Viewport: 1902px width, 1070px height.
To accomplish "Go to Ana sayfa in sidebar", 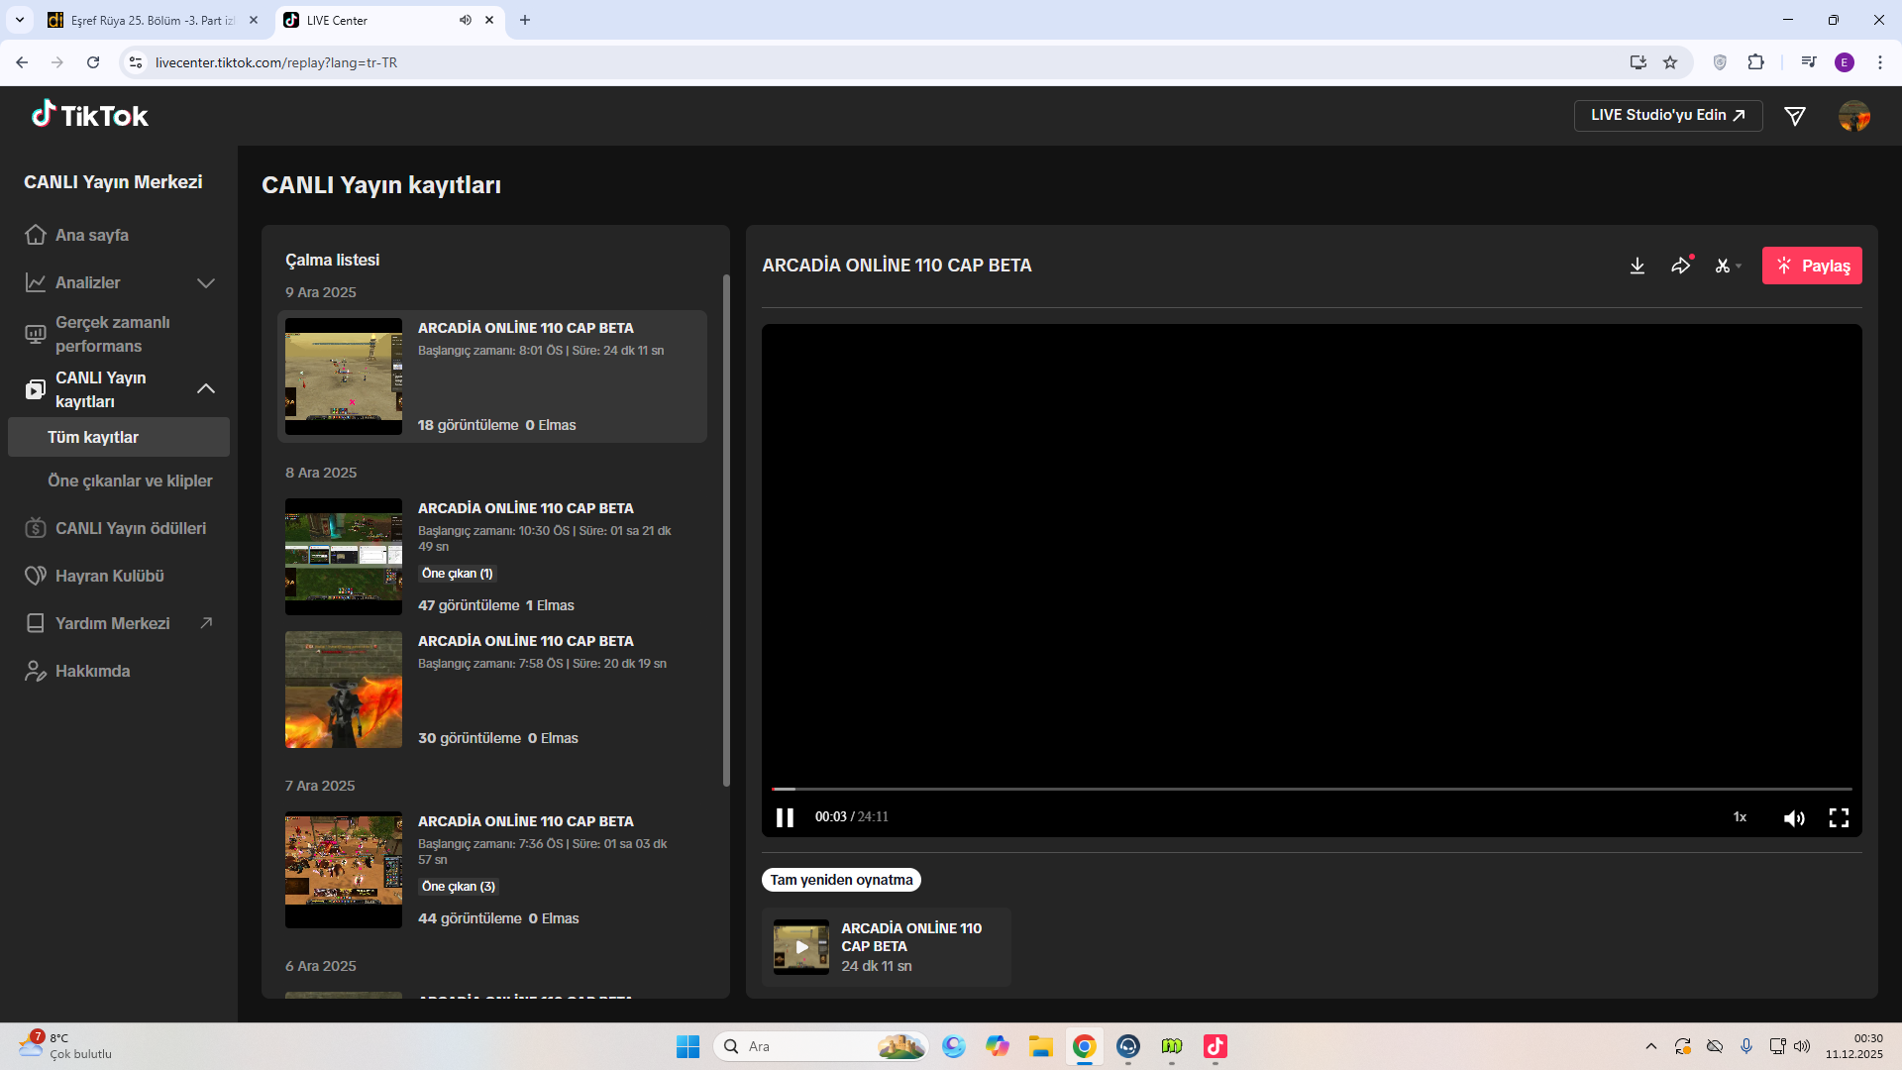I will [119, 235].
